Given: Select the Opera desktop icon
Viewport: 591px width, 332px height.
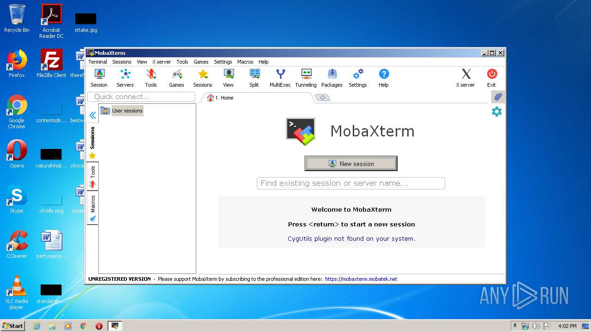Looking at the screenshot, I should pos(17,154).
